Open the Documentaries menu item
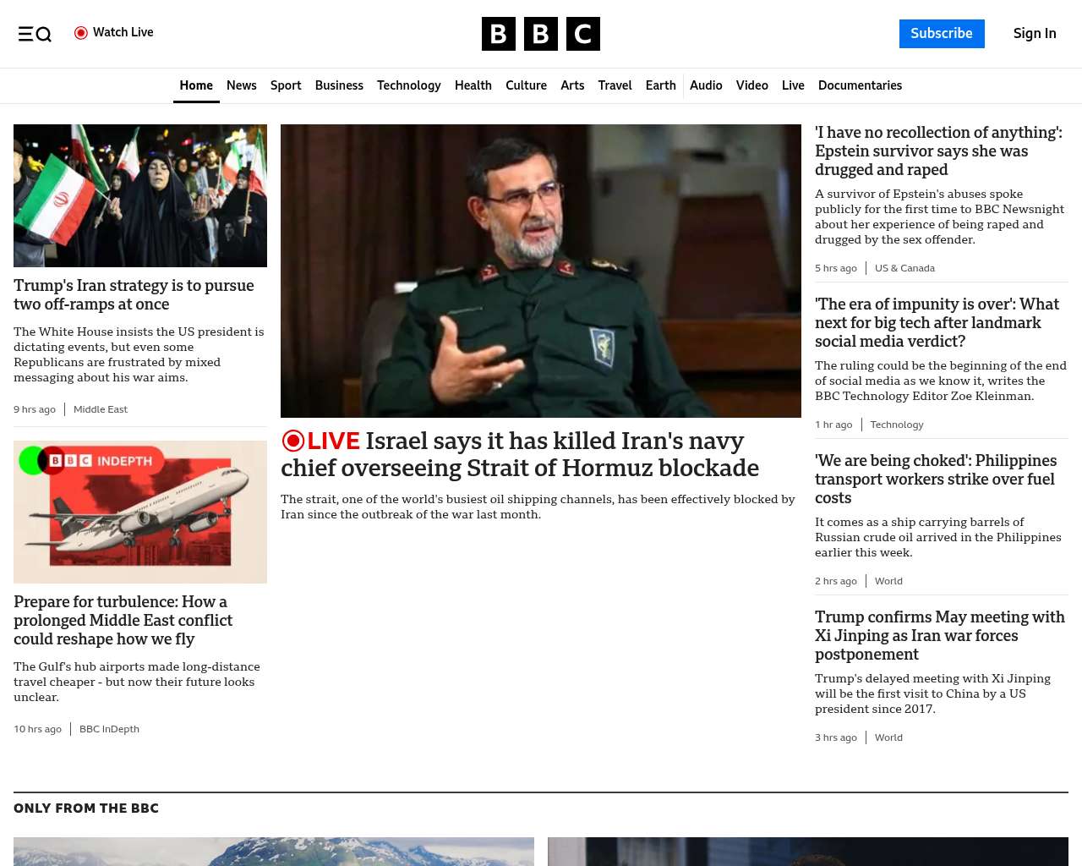This screenshot has width=1082, height=866. (860, 85)
